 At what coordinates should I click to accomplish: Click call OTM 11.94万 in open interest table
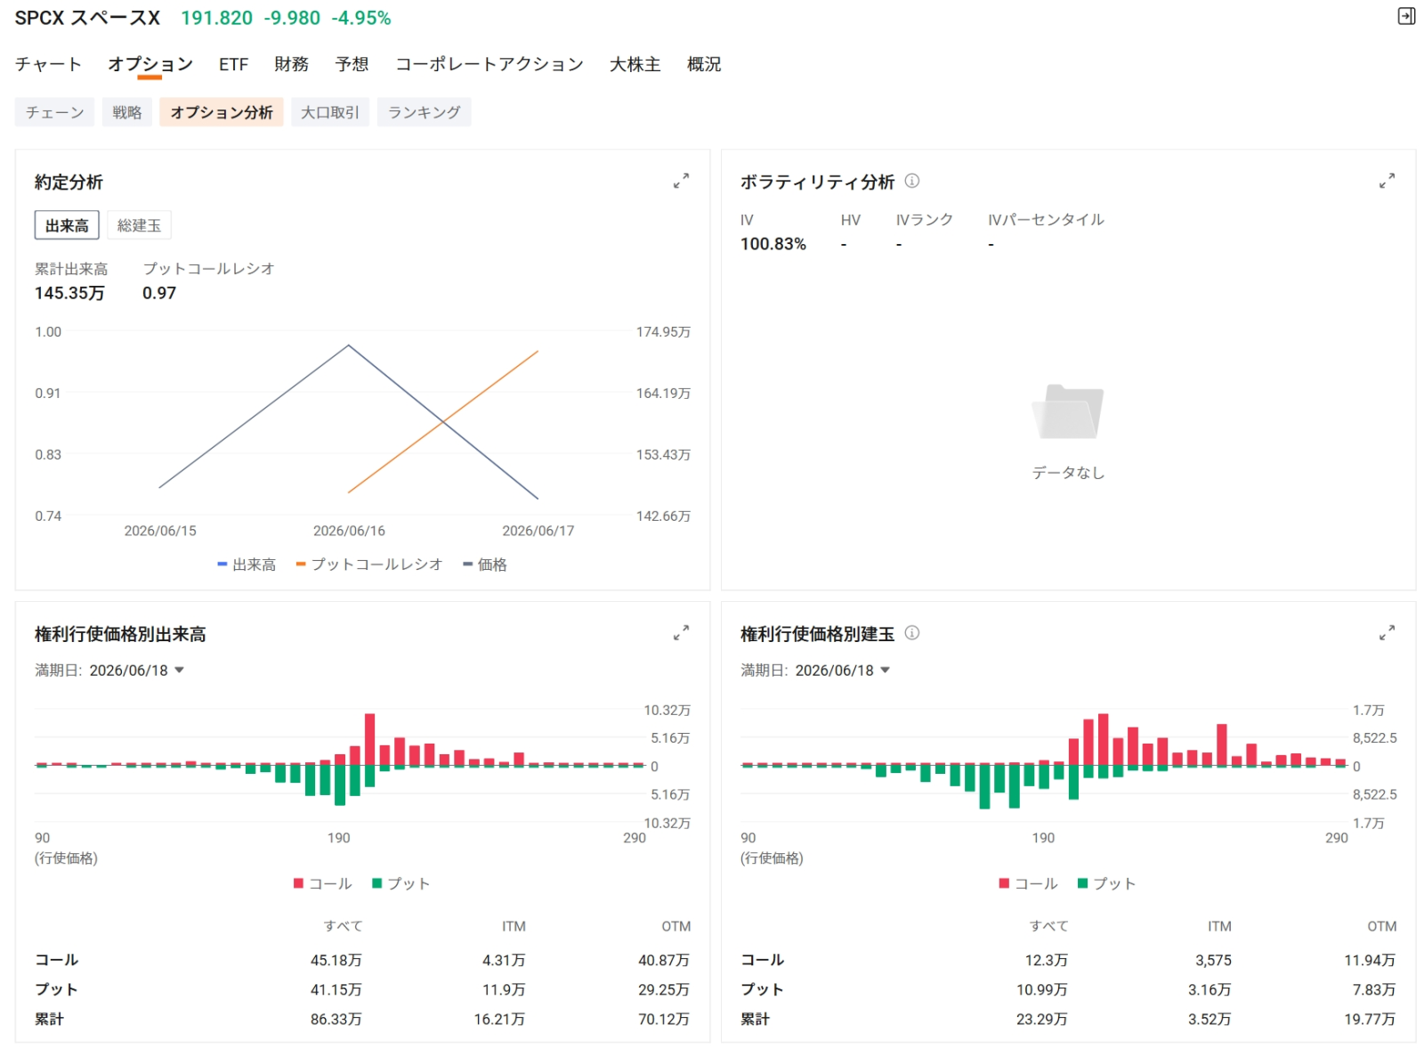tap(1370, 960)
